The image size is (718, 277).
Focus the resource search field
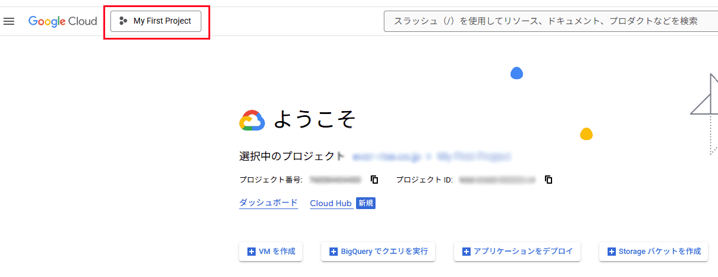[546, 21]
